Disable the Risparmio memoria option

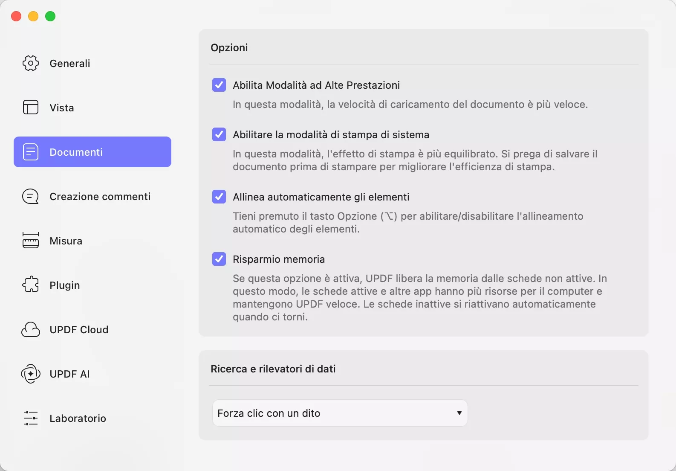pos(219,259)
